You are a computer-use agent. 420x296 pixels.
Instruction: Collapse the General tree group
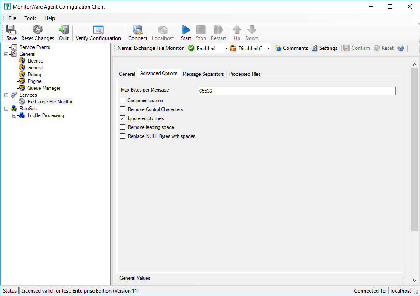tap(6, 54)
